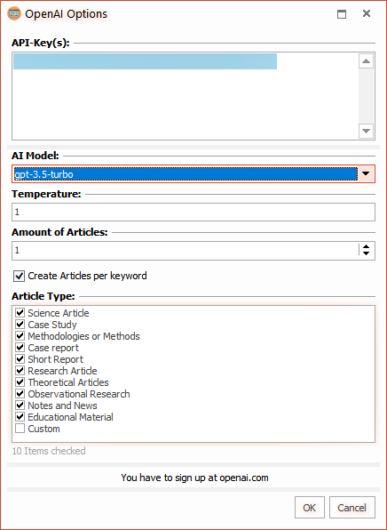
Task: Close the OpenAI Options dialog
Action: 367,14
